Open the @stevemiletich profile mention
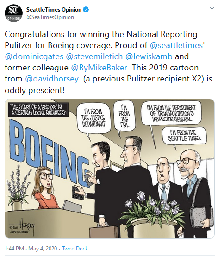218x256 pixels. click(x=94, y=56)
